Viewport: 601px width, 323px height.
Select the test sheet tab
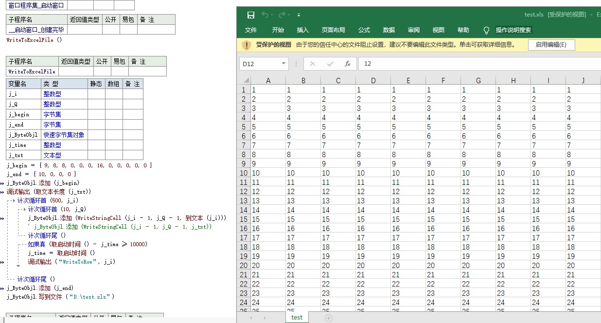coord(297,317)
